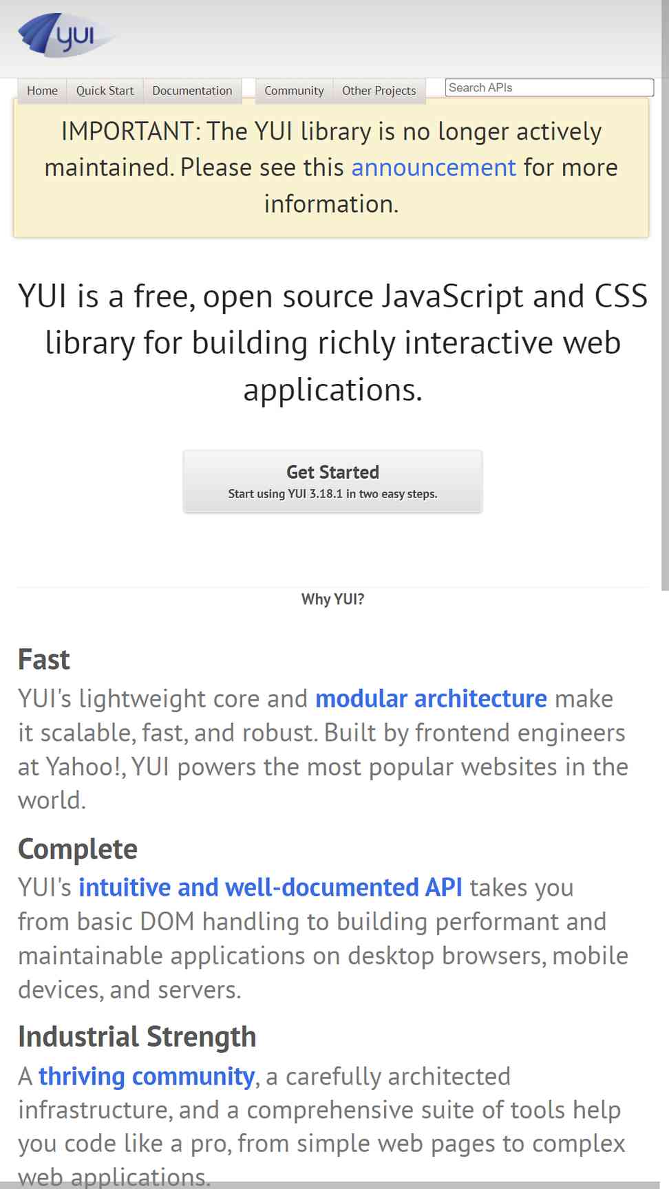Open the Home tab
This screenshot has height=1189, width=669.
pos(42,91)
